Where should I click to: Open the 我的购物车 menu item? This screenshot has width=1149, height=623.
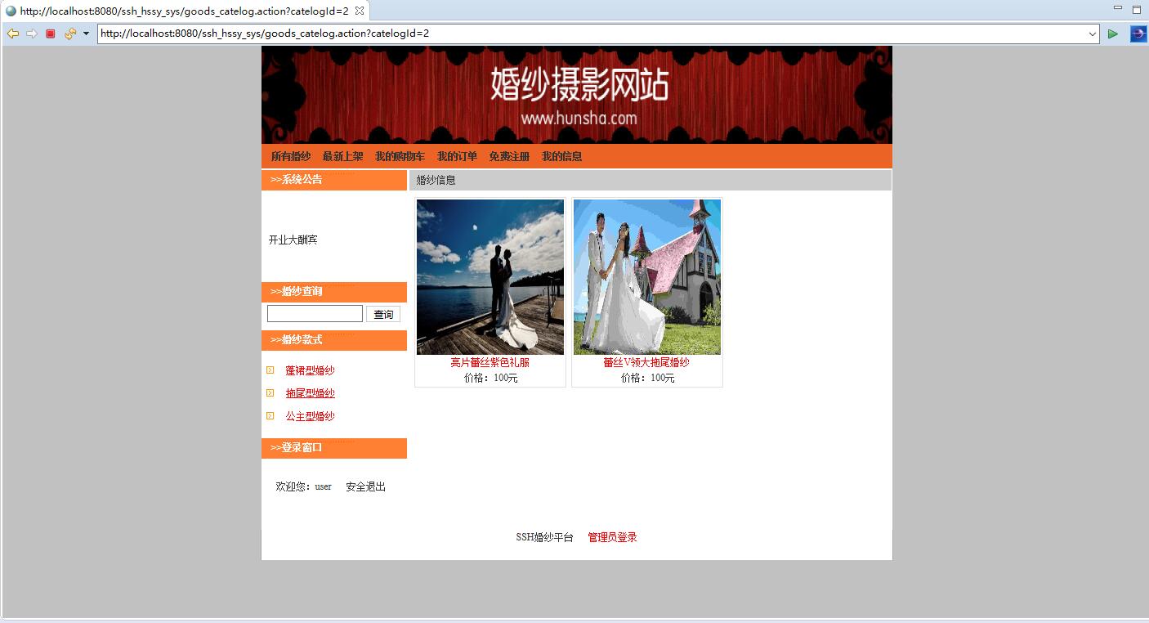(x=400, y=156)
